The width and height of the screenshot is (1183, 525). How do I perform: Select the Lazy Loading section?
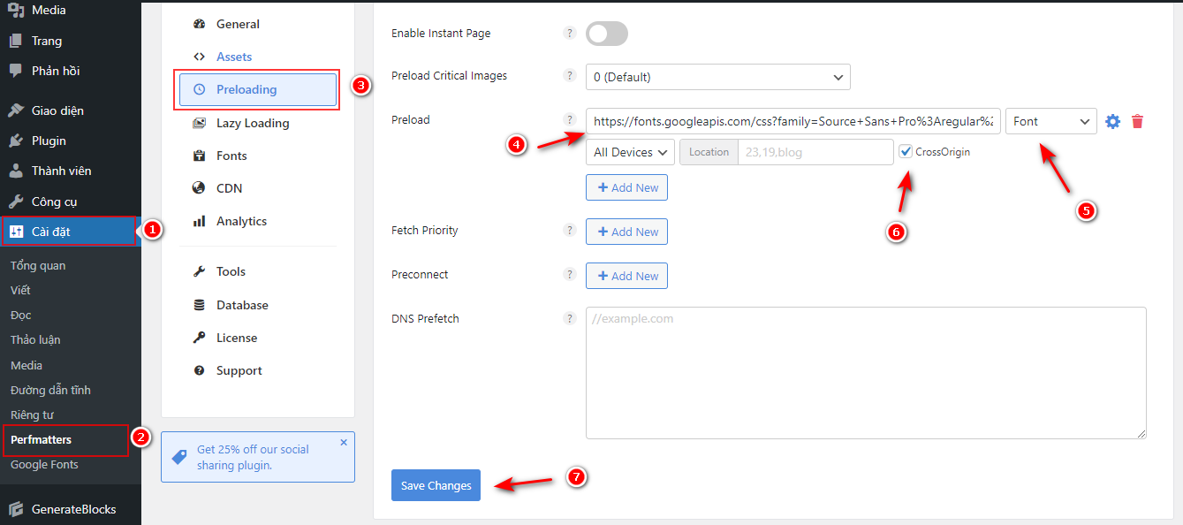(254, 123)
